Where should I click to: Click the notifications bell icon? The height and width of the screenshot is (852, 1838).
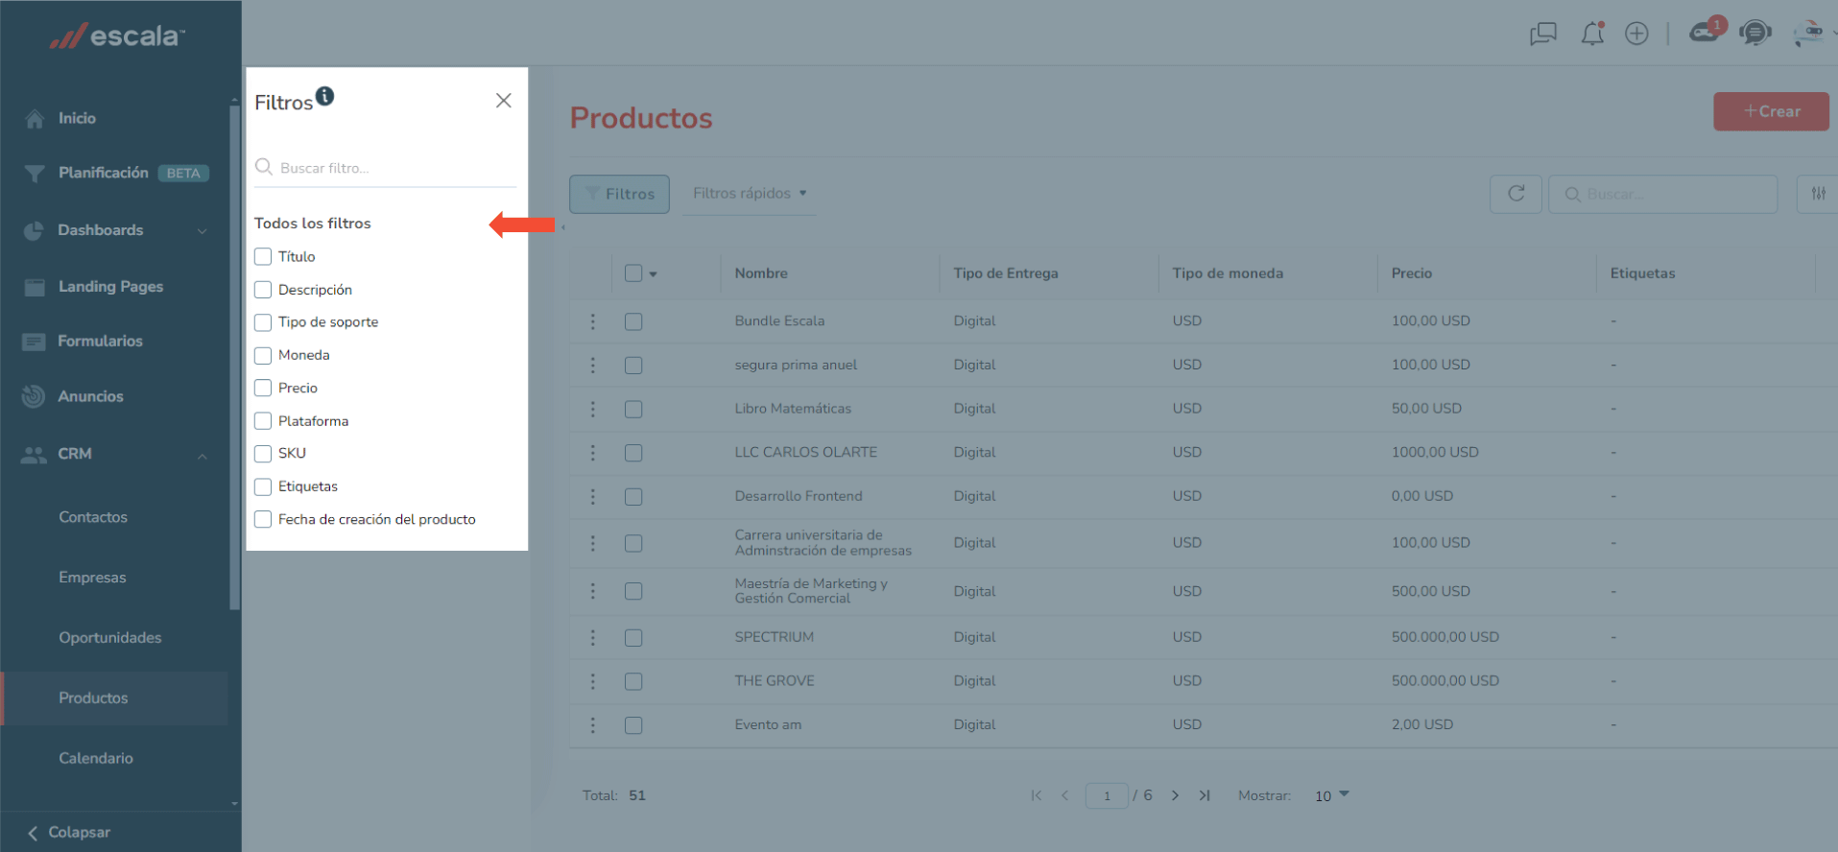coord(1591,35)
